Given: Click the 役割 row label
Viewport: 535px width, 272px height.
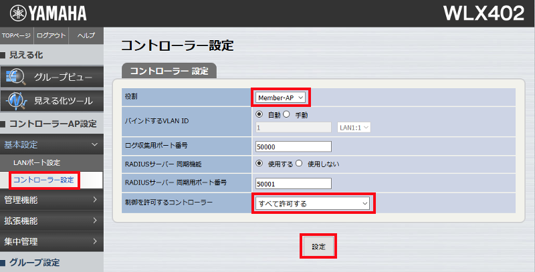Looking at the screenshot, I should pyautogui.click(x=131, y=97).
